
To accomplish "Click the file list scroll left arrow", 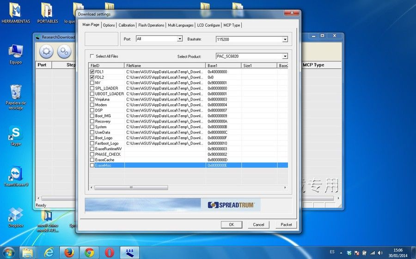I will [x=92, y=188].
